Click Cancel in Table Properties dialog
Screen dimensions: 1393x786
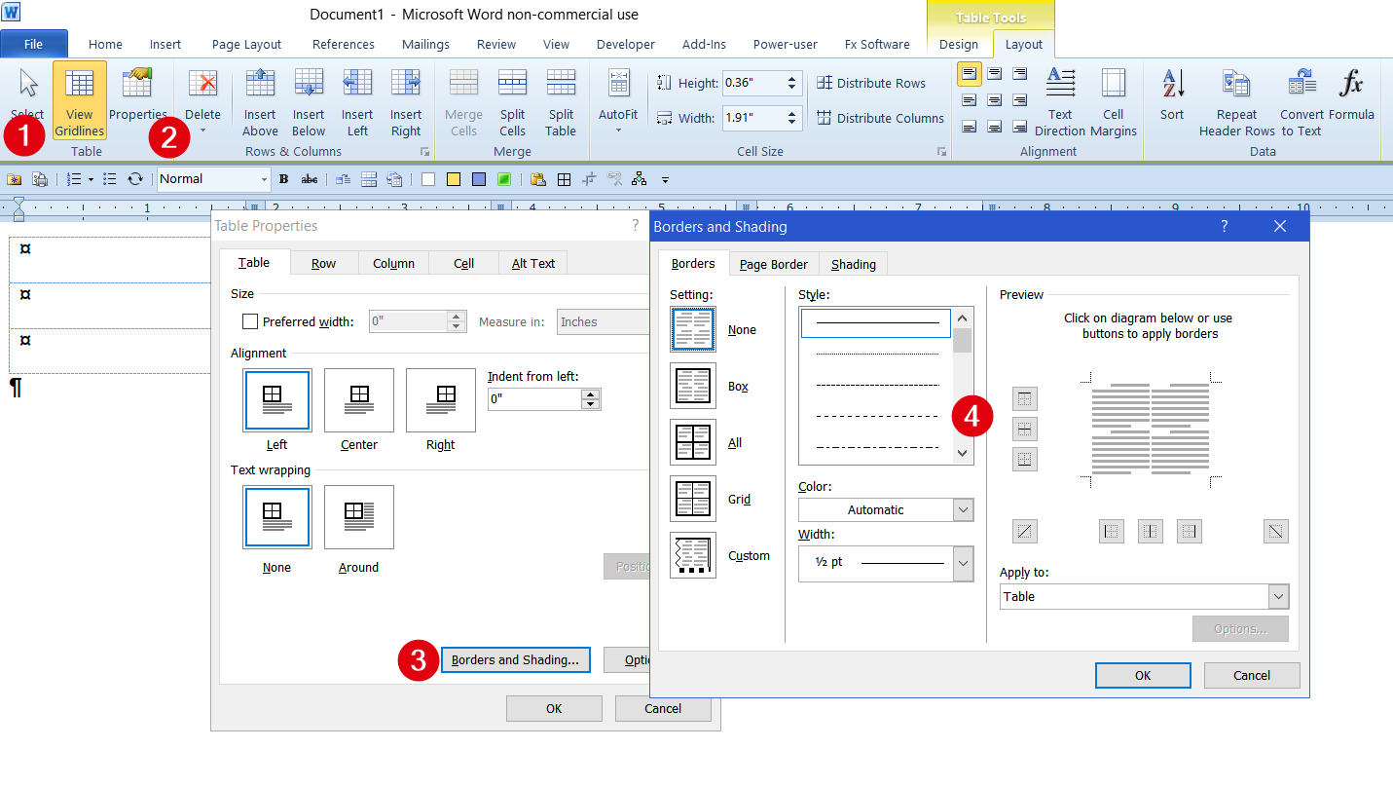663,708
